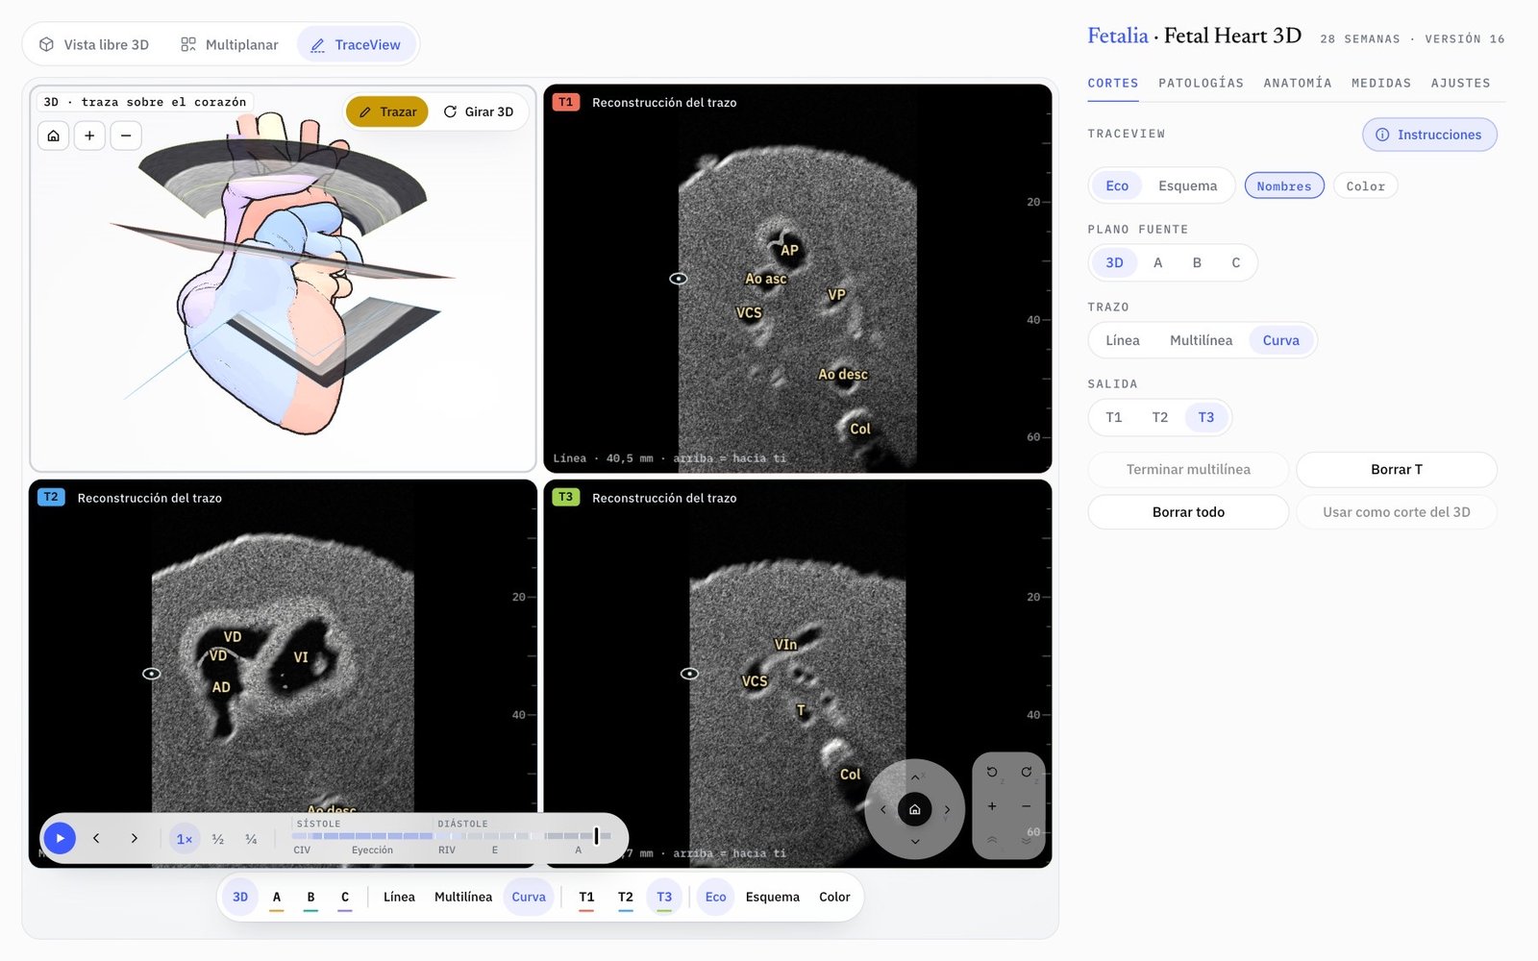This screenshot has height=961, width=1538.
Task: Select Multilínea in the bottom floating toolbar
Action: (x=463, y=897)
